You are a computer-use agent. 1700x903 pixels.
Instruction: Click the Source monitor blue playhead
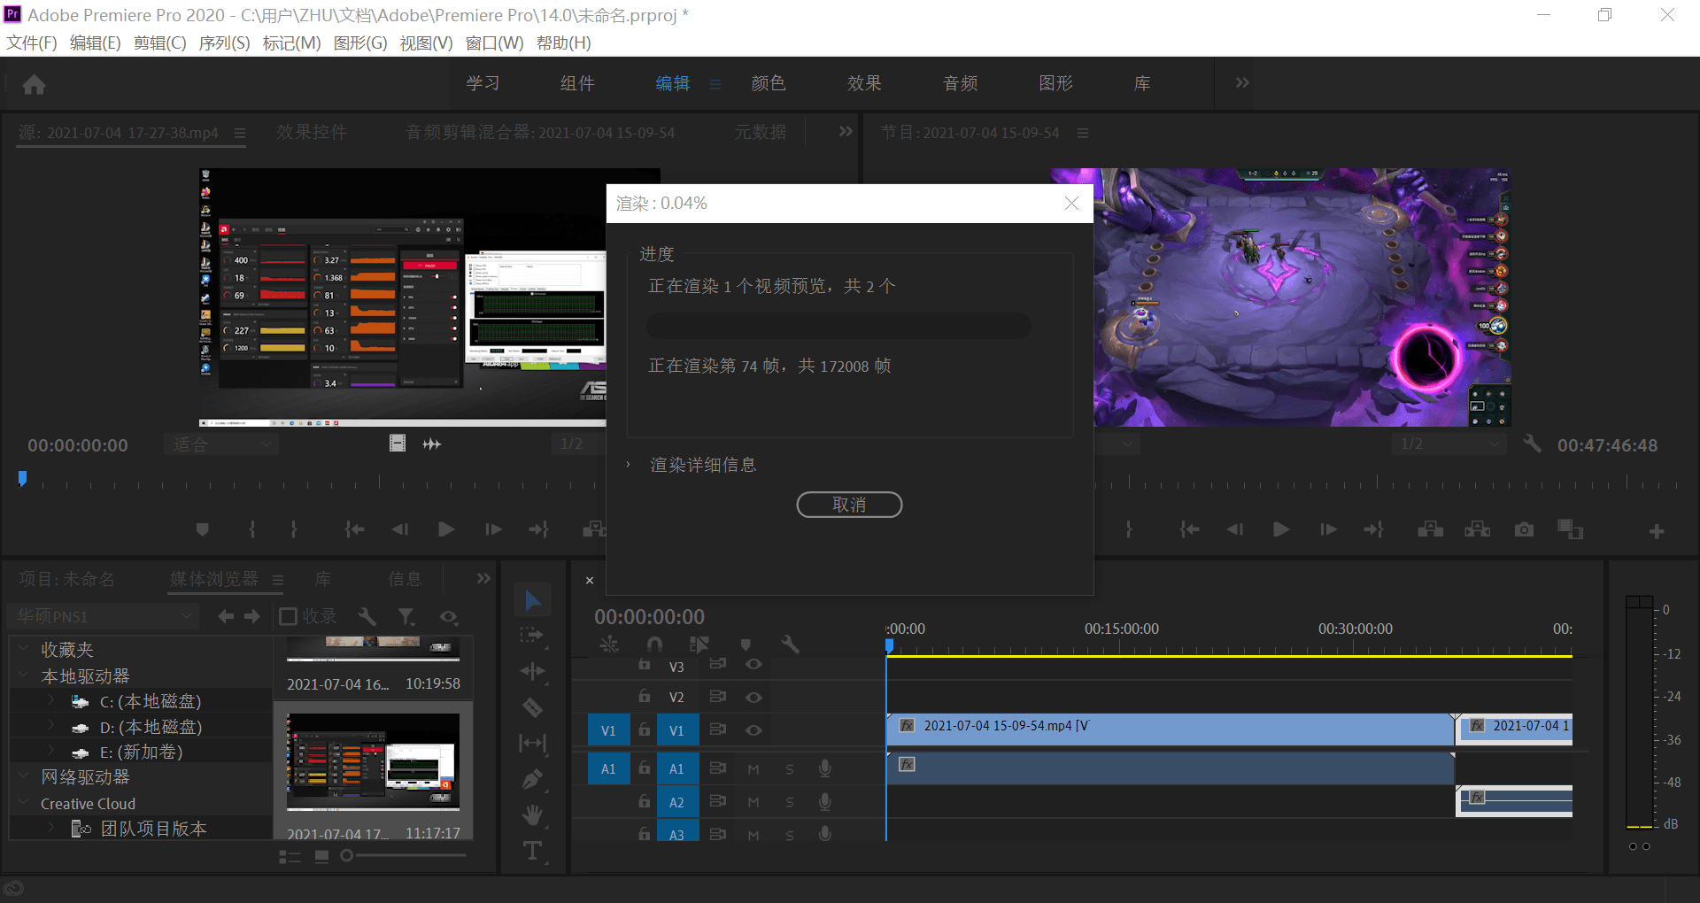tap(22, 478)
